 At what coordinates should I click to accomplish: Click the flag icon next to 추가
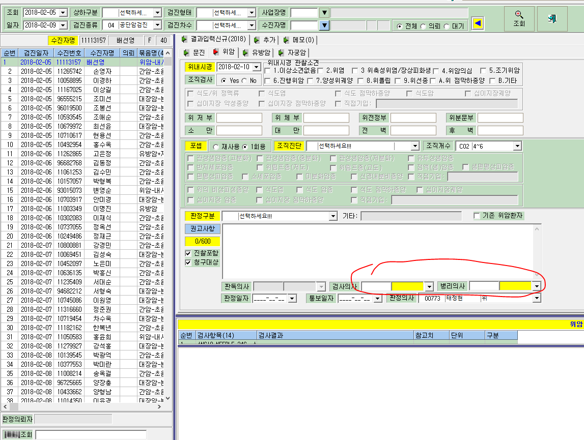[x=256, y=40]
